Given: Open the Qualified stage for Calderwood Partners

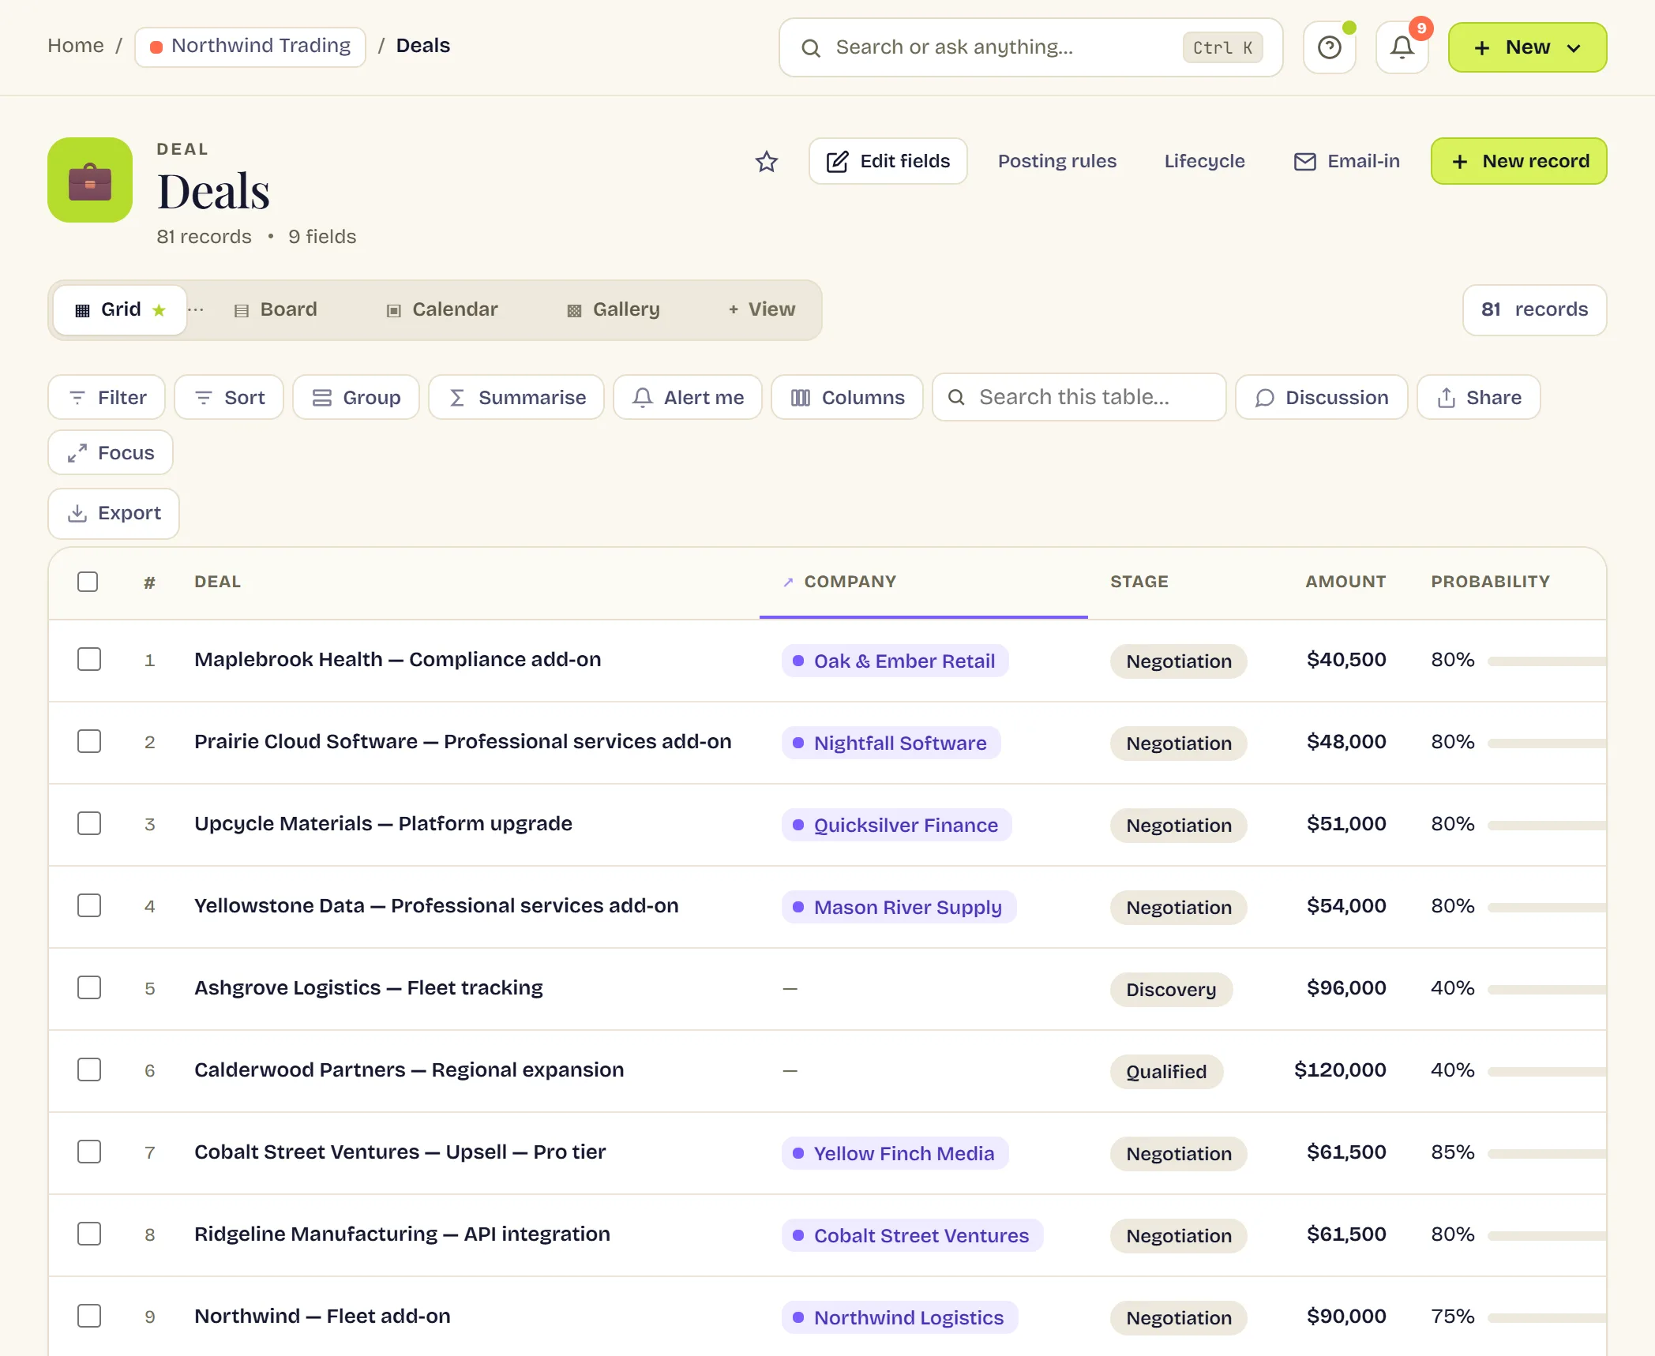Looking at the screenshot, I should tap(1166, 1072).
